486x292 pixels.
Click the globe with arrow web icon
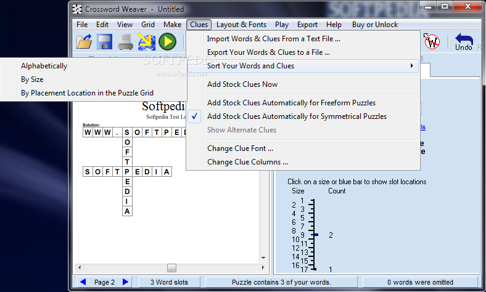(x=146, y=41)
